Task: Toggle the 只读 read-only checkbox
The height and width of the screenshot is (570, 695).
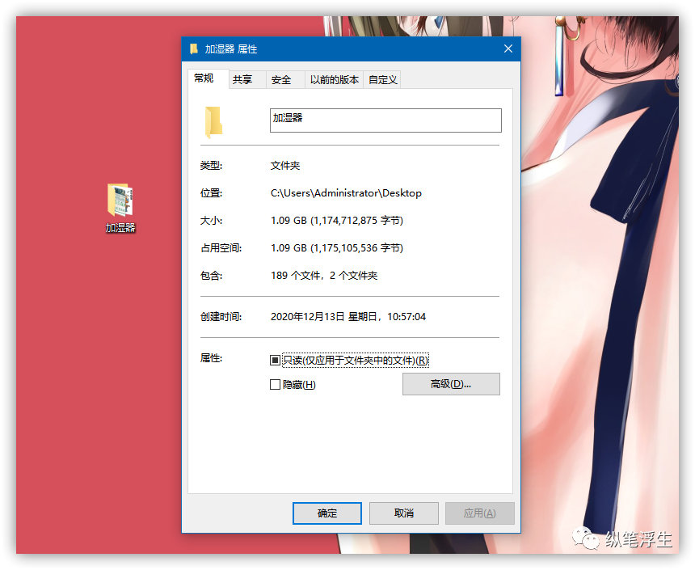Action: [275, 360]
